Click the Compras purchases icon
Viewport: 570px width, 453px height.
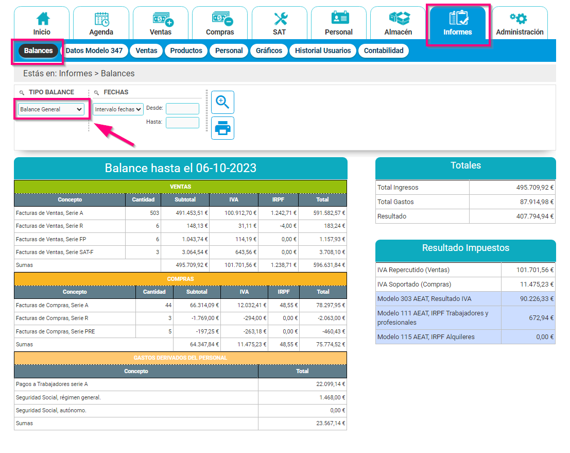tap(220, 22)
